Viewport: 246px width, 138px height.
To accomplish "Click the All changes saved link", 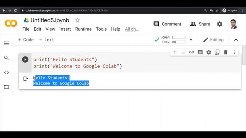I will click(x=132, y=29).
